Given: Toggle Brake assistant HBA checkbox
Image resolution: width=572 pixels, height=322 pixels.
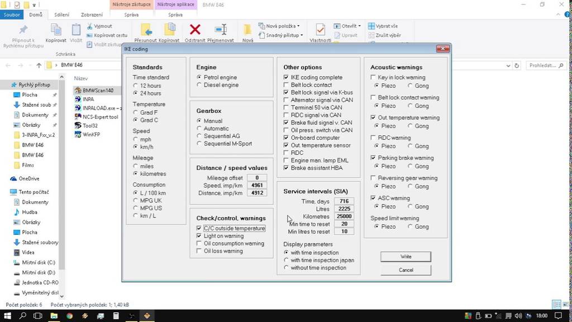Looking at the screenshot, I should [x=286, y=168].
